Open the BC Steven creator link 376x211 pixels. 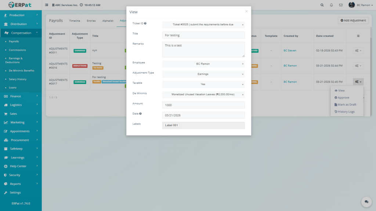click(x=290, y=51)
